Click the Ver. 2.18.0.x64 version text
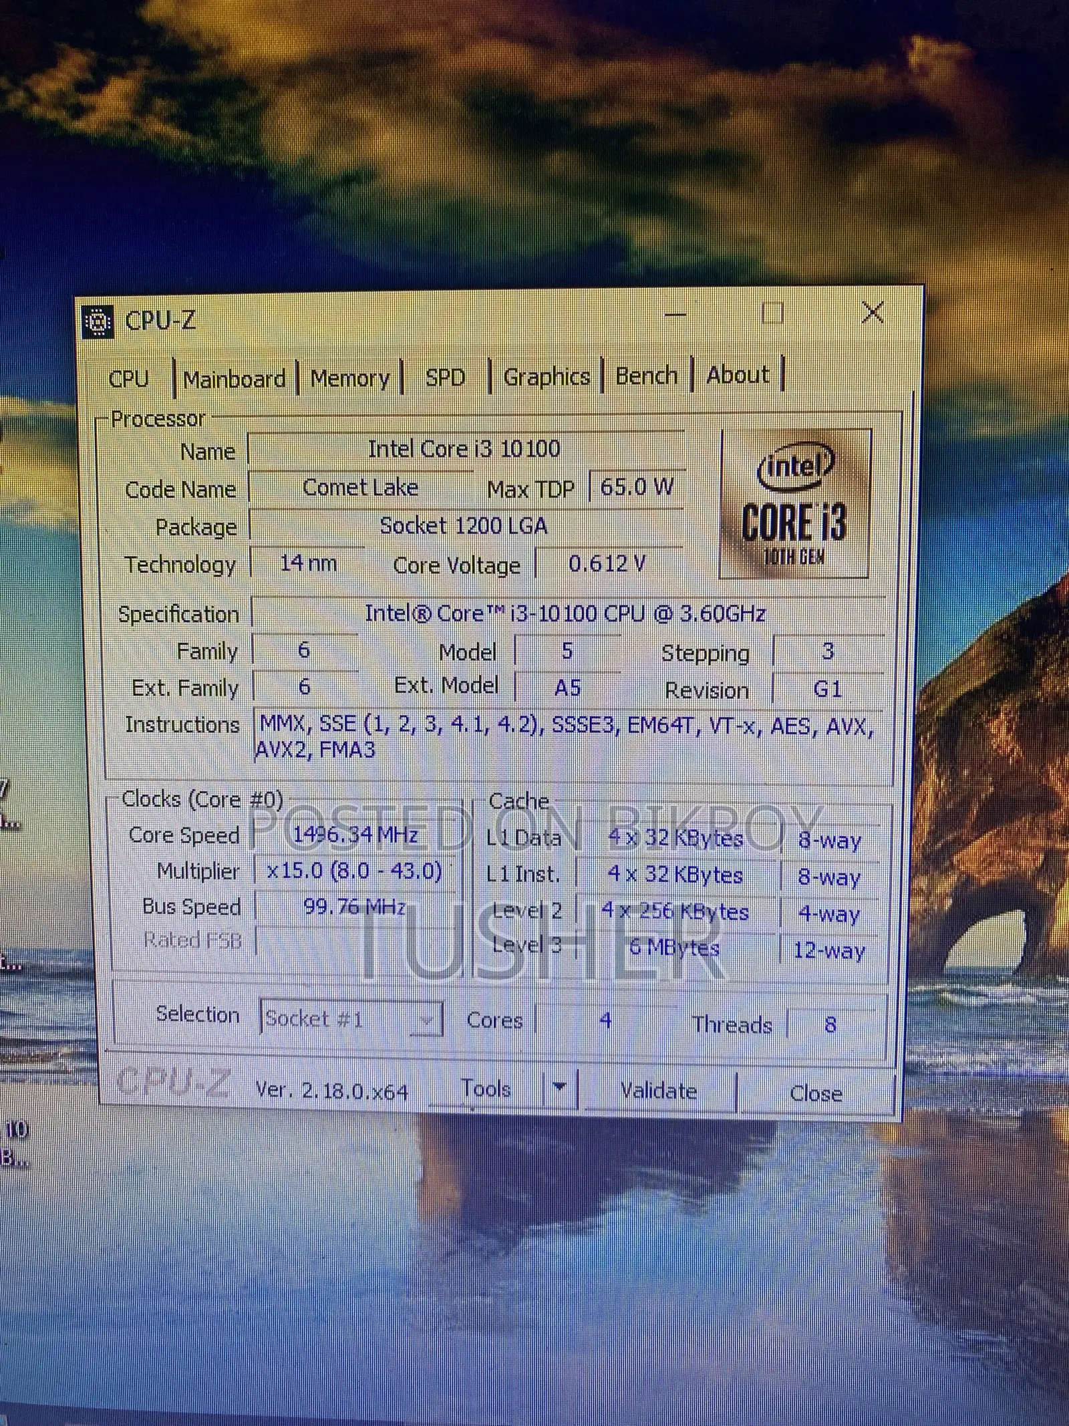1069x1426 pixels. (x=332, y=1091)
